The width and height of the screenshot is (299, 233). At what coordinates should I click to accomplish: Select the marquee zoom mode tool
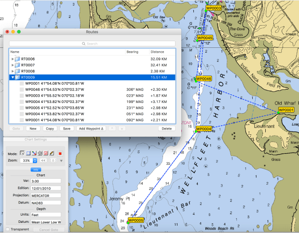(x=28, y=153)
